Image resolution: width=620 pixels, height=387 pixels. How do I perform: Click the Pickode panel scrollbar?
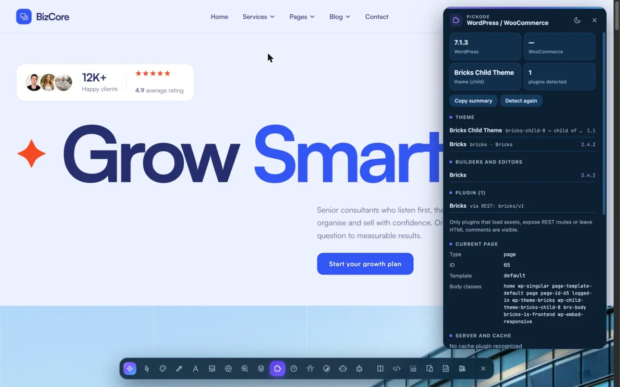[x=604, y=124]
